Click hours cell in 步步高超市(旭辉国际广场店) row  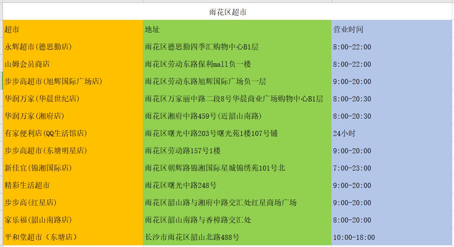point(392,81)
